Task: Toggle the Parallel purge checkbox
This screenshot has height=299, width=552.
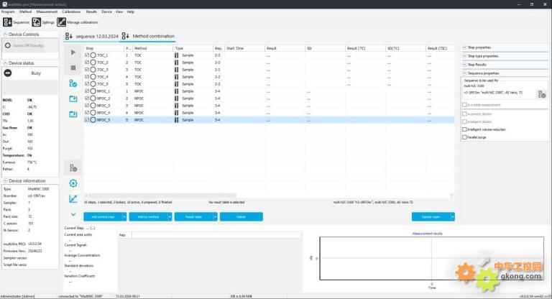Action: click(x=464, y=137)
